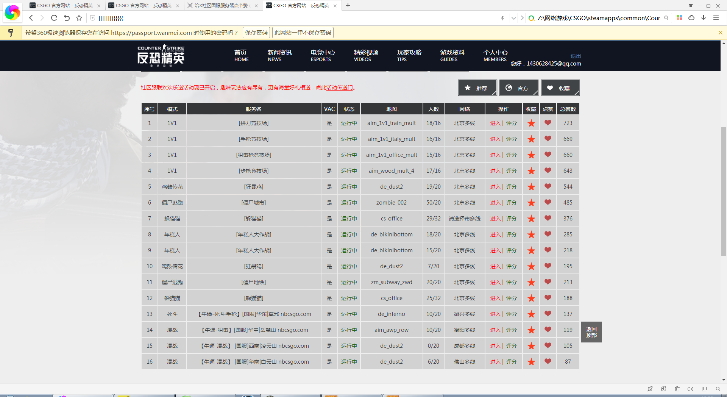Click the cloud sync icon
The height and width of the screenshot is (397, 727).
point(691,18)
